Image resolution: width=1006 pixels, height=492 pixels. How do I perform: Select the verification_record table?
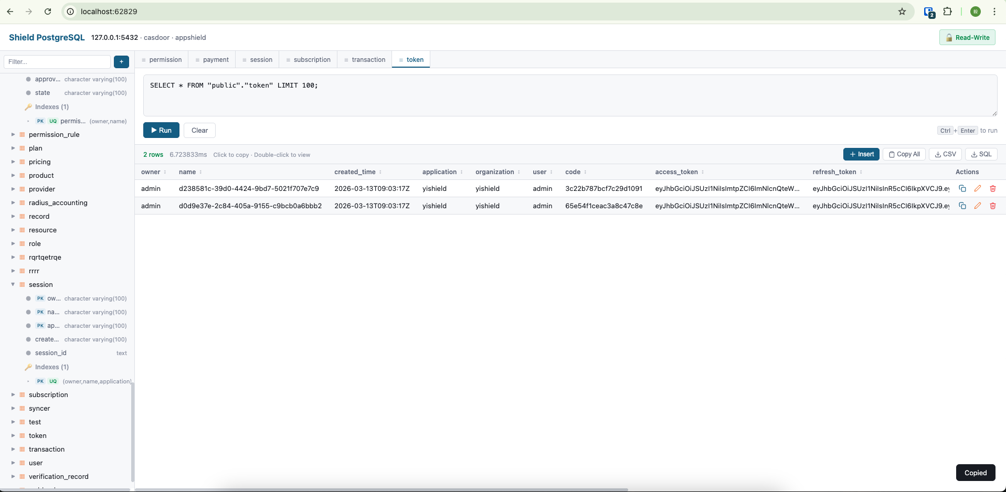(x=59, y=477)
